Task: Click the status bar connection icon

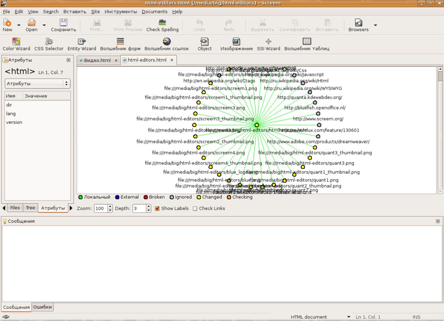Action: 6,317
